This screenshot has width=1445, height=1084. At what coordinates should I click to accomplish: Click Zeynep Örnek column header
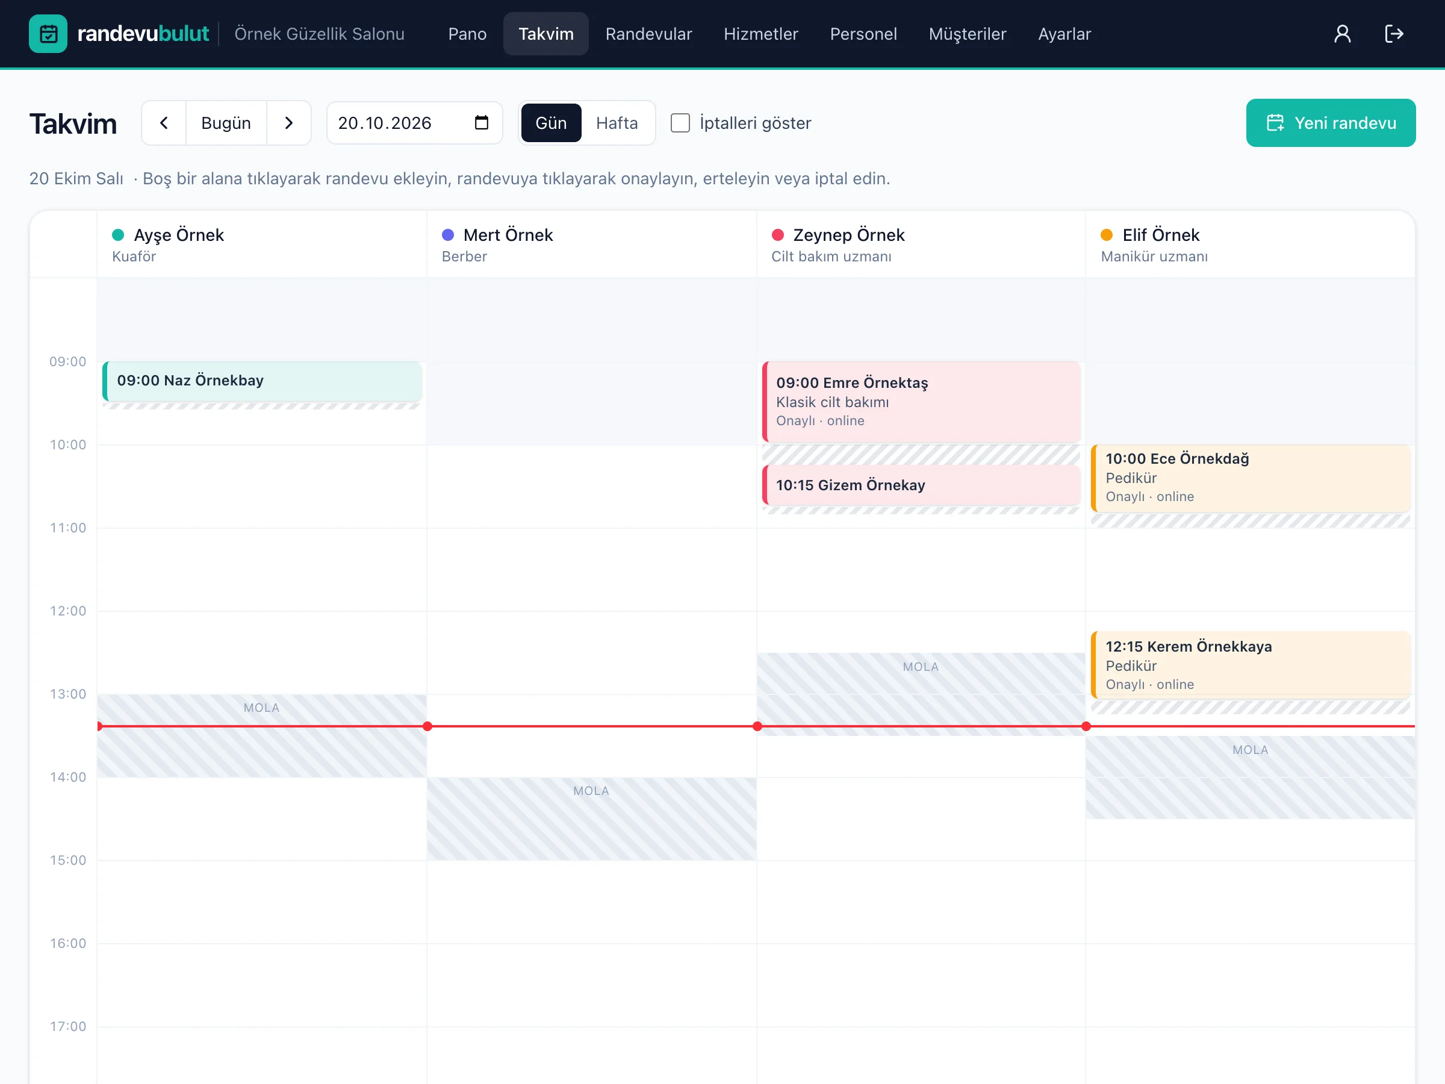pyautogui.click(x=921, y=245)
